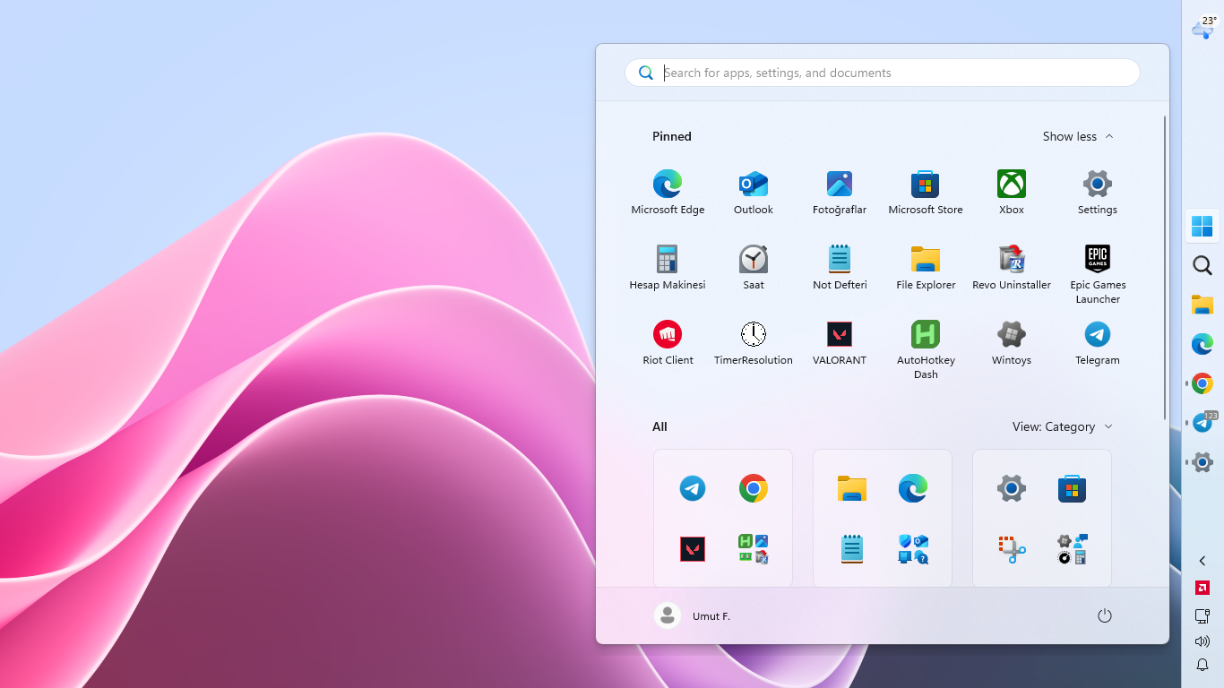The image size is (1224, 688).
Task: Open the Fotoğraflar app
Action: point(840,192)
